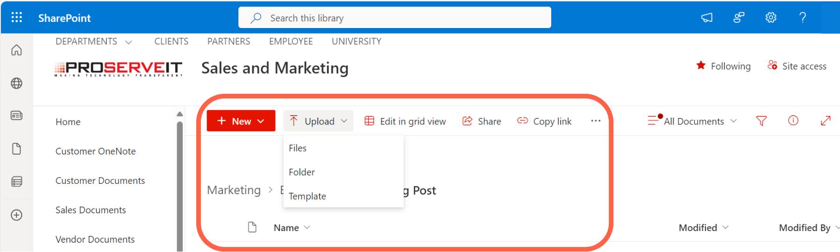This screenshot has height=252, width=840.
Task: Expand content with the diagonal arrow icon
Action: (x=825, y=121)
